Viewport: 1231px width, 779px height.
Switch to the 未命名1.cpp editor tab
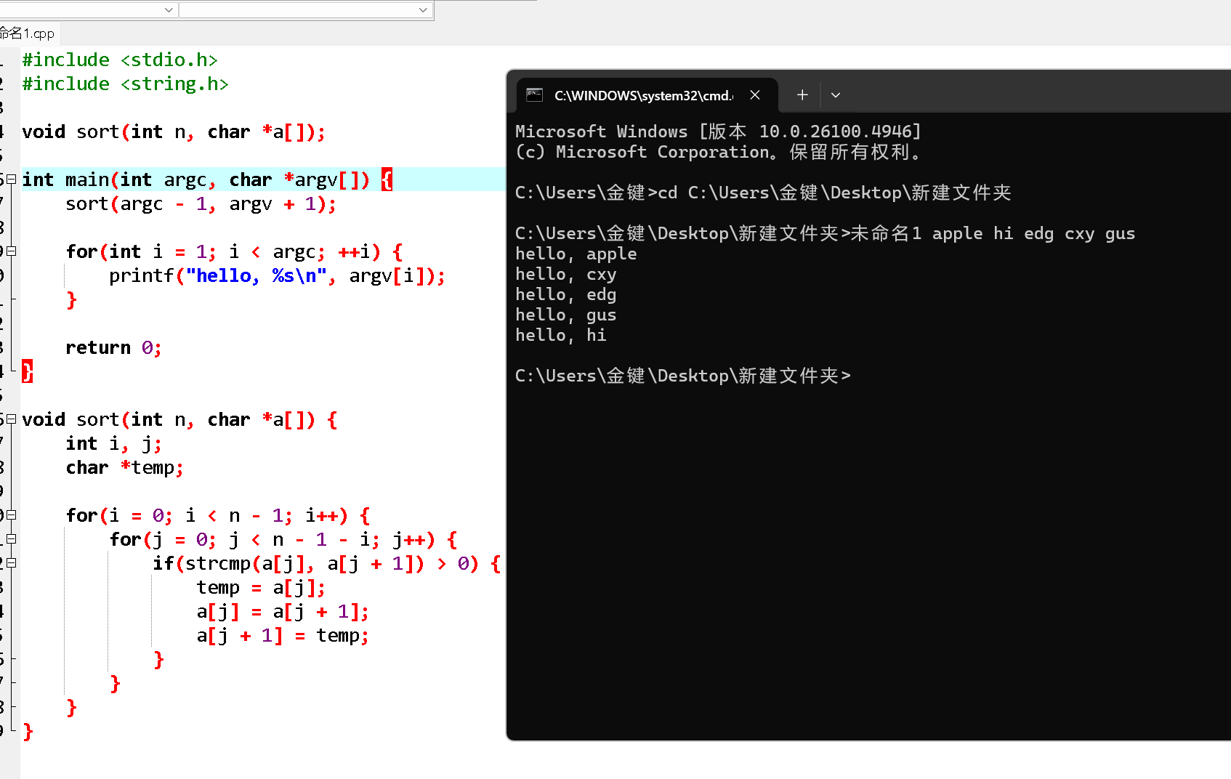[27, 33]
